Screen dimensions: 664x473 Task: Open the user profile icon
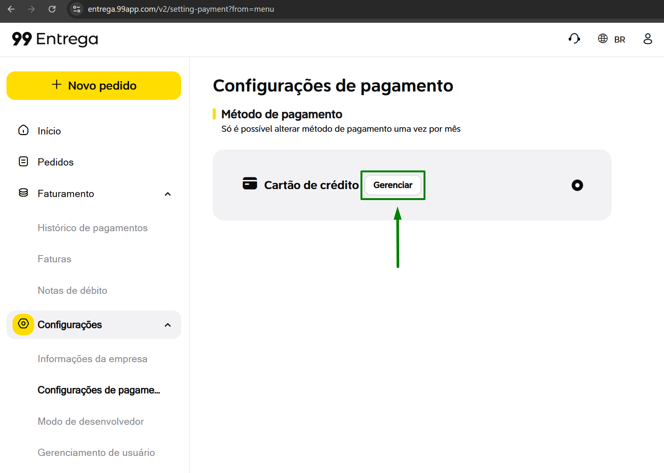[x=648, y=39]
